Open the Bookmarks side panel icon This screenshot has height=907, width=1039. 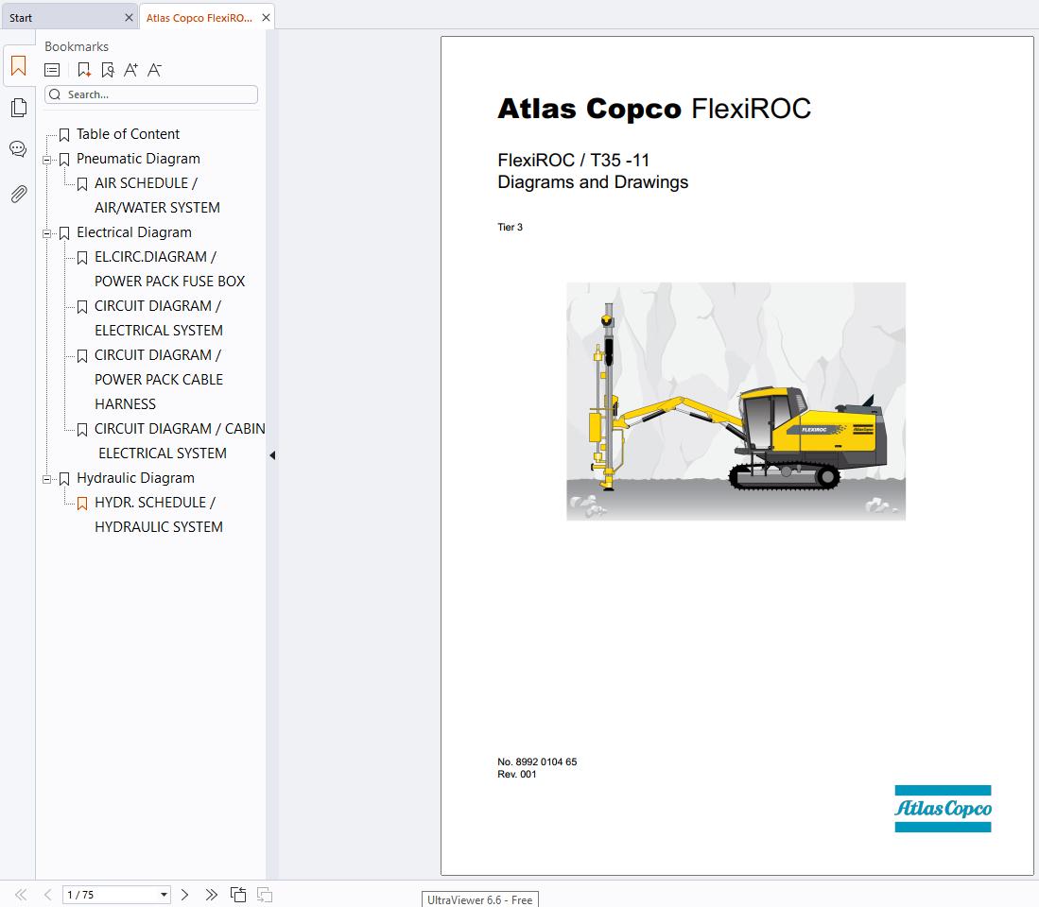tap(18, 66)
